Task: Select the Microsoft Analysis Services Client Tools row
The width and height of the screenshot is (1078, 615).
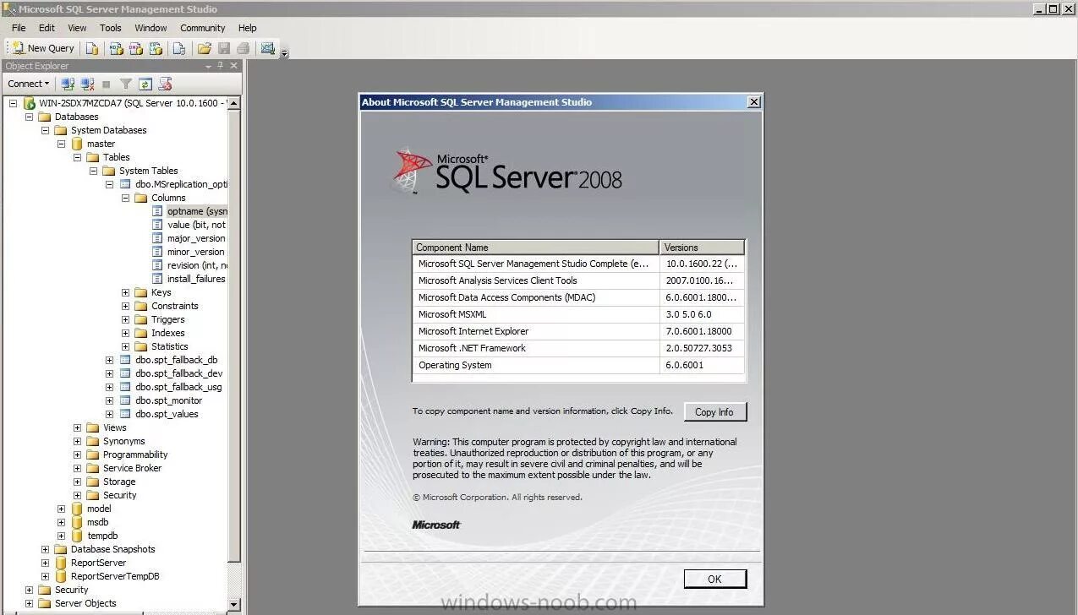Action: [x=578, y=280]
